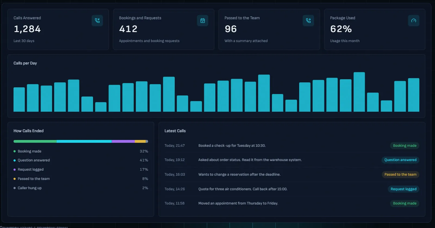Click the calendar icon on Bookings and Requests card
The width and height of the screenshot is (435, 228).
[x=203, y=21]
